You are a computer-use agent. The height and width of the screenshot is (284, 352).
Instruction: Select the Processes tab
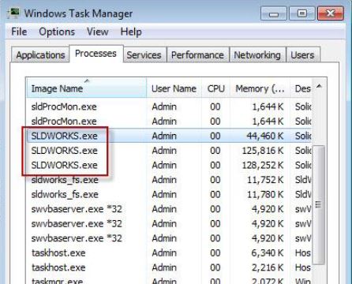click(x=95, y=54)
